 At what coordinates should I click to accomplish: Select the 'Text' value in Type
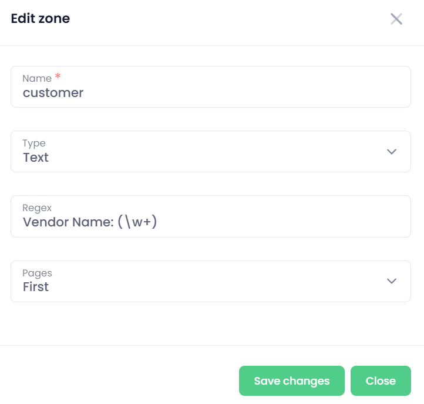(x=36, y=158)
